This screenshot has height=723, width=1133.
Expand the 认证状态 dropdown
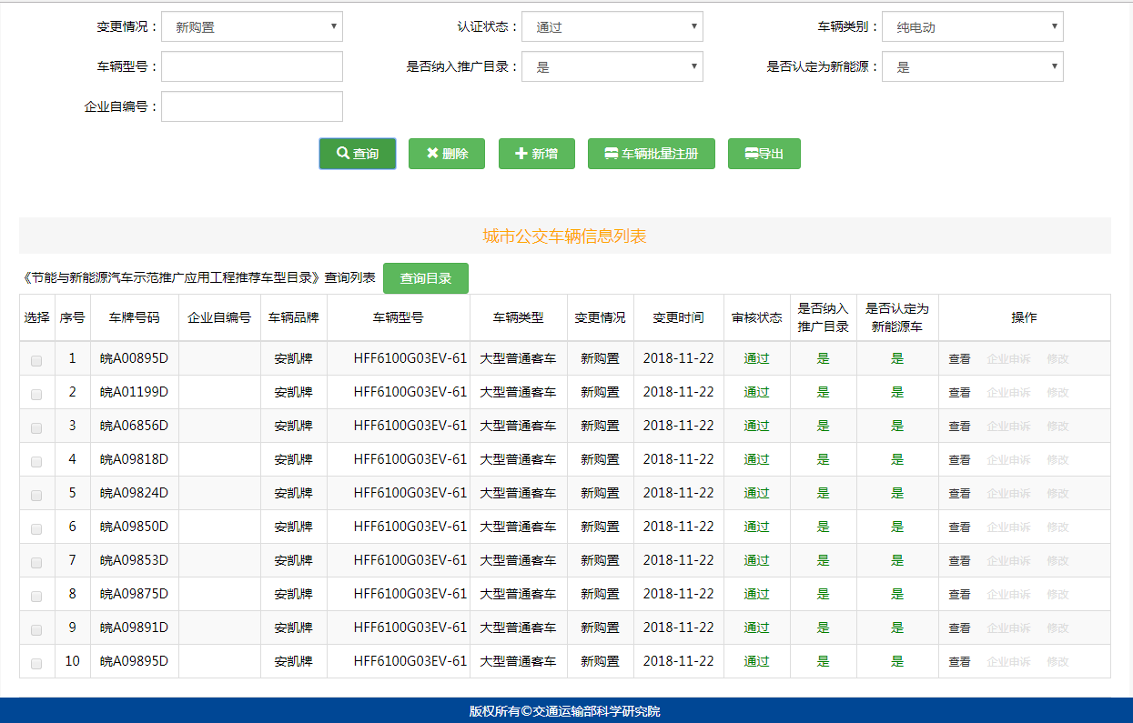(612, 27)
